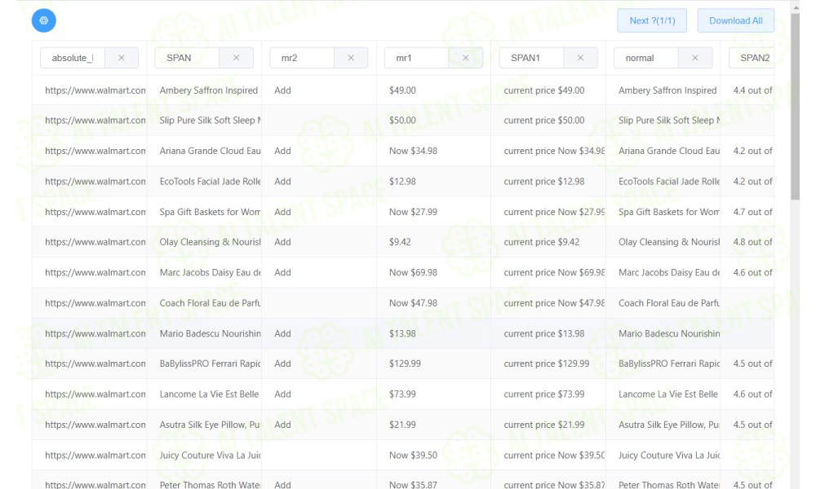
Task: Click the $21.99 price in mr1 column
Action: [x=402, y=425]
